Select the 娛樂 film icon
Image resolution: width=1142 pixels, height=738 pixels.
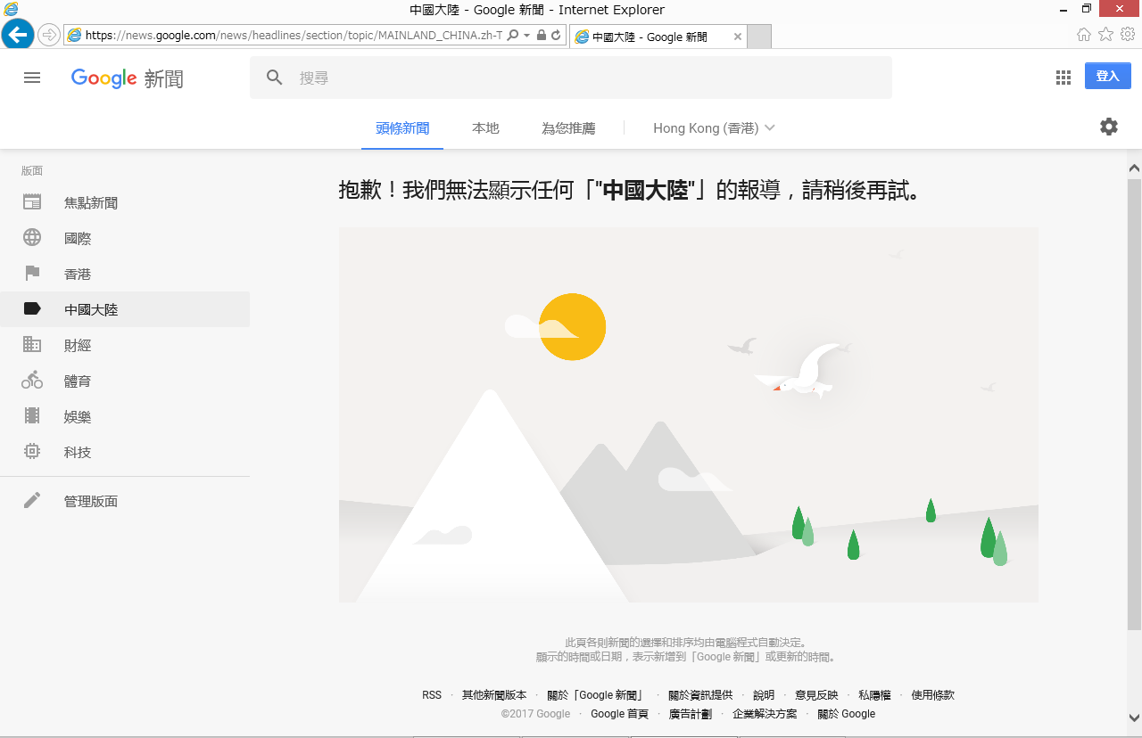tap(32, 416)
